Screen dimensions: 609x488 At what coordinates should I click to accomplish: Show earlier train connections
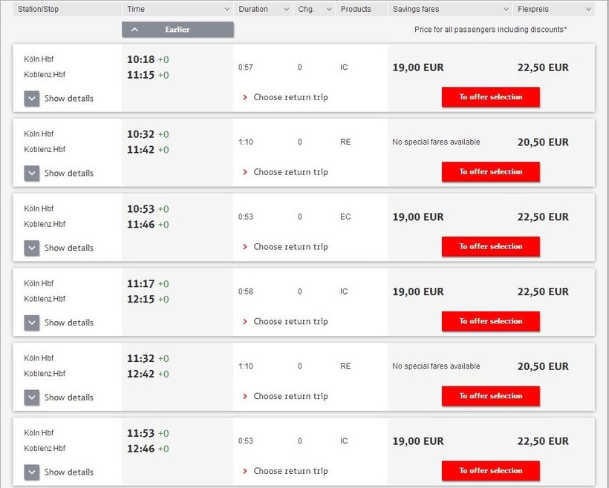point(178,30)
